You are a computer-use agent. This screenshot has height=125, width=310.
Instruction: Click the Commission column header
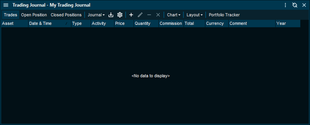click(x=171, y=24)
